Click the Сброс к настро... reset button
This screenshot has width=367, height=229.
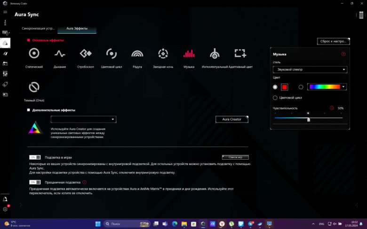(x=333, y=41)
